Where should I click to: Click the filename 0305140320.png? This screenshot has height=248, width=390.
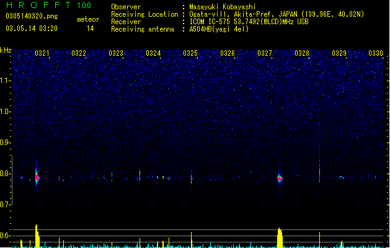tap(32, 16)
